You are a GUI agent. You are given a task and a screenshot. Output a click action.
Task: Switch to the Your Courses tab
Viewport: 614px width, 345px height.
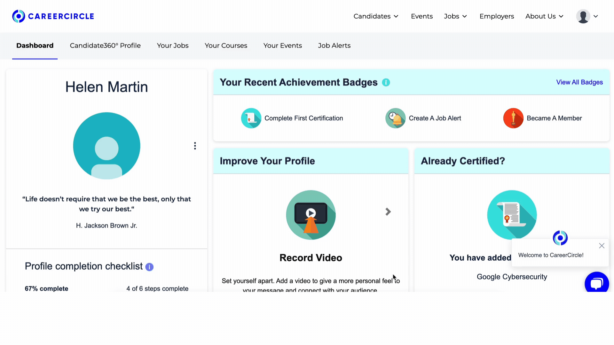tap(225, 45)
